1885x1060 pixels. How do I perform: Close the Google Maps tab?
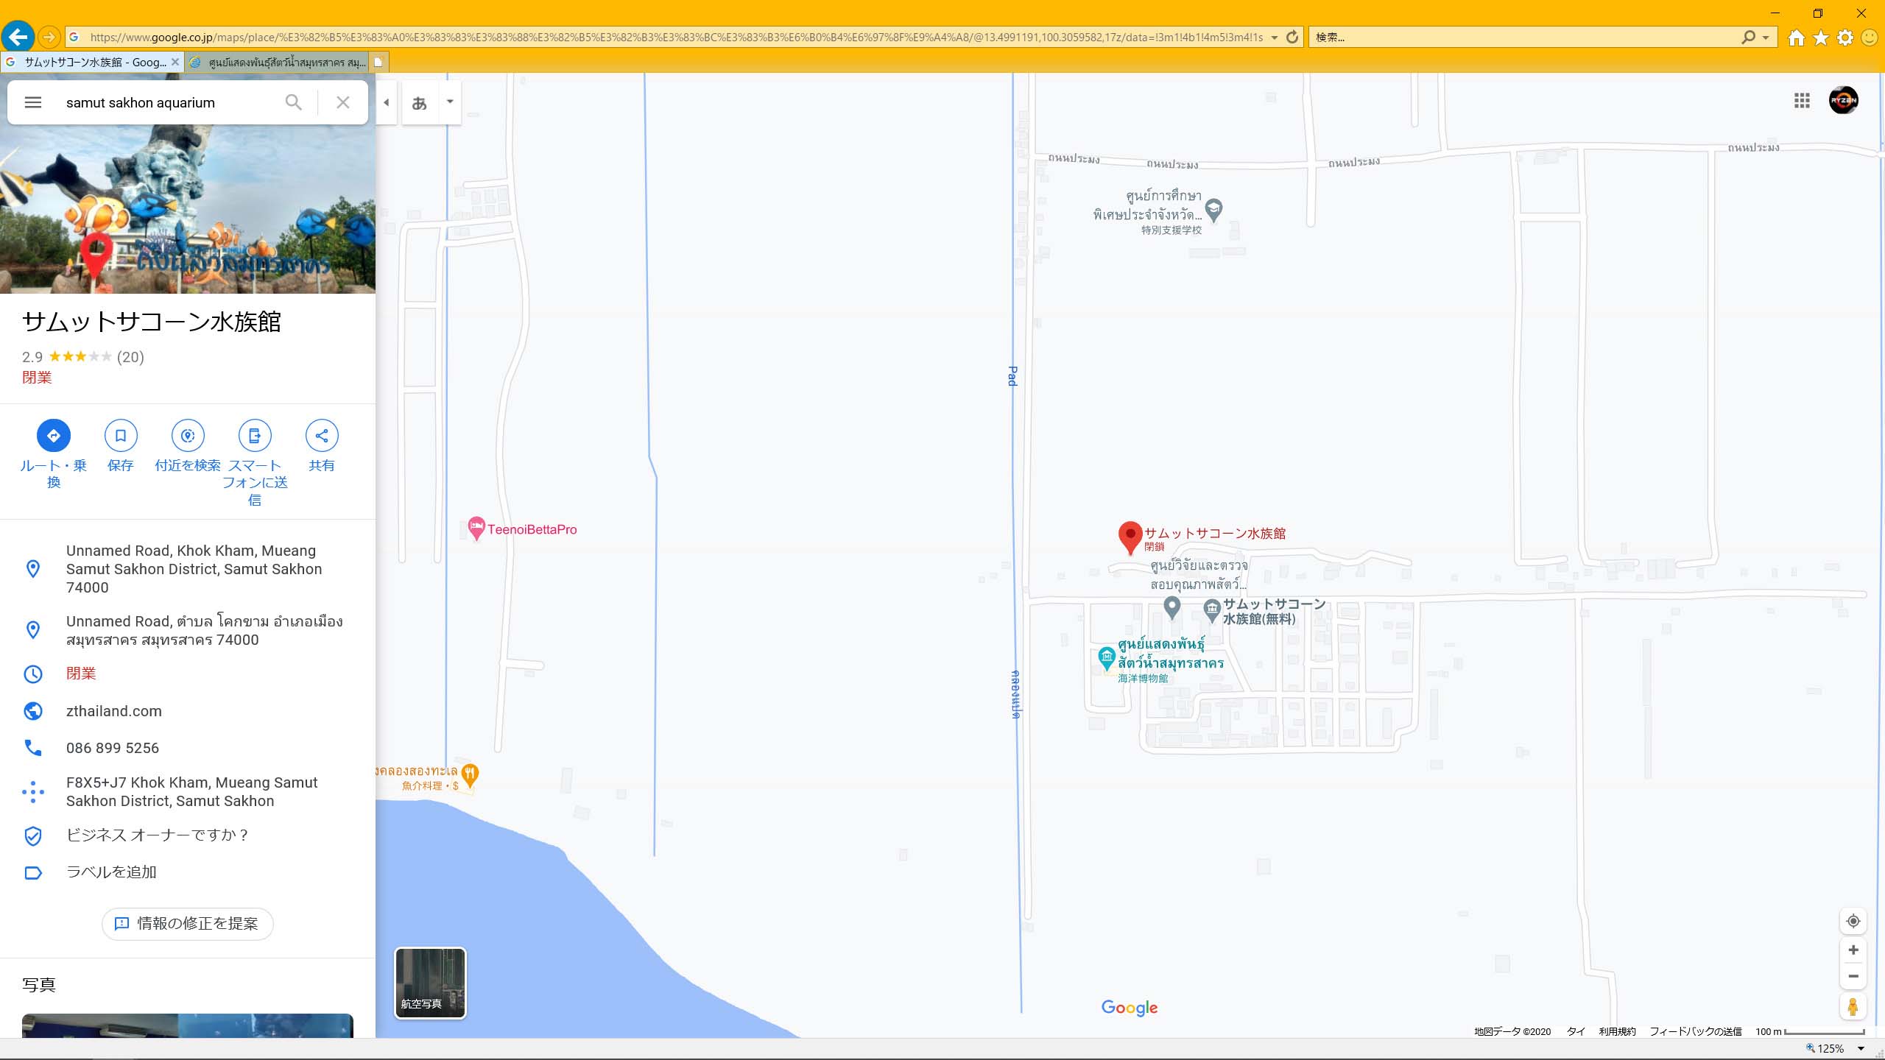(x=175, y=63)
